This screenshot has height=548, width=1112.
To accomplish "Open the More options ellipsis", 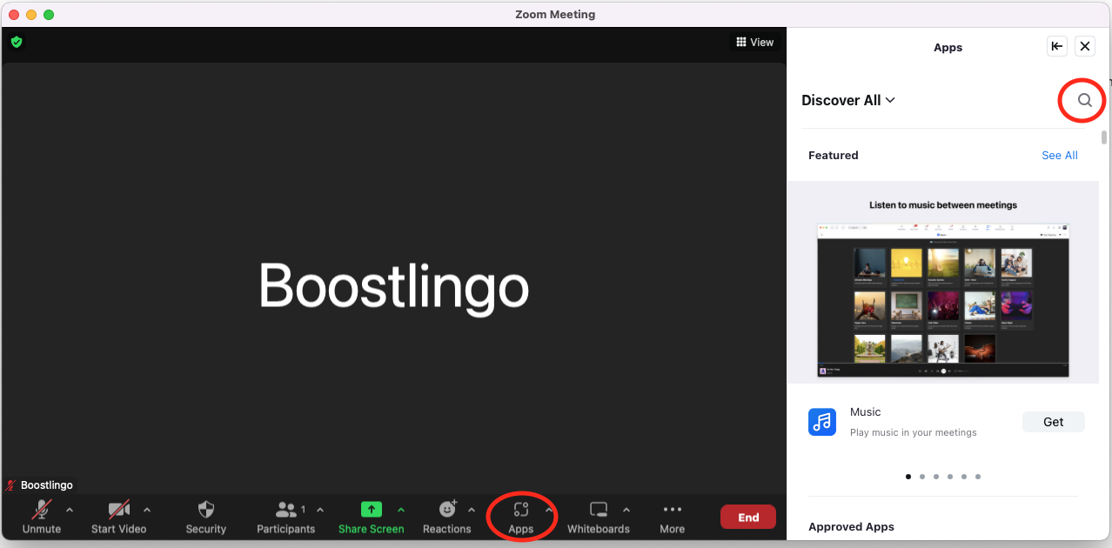I will click(x=673, y=510).
